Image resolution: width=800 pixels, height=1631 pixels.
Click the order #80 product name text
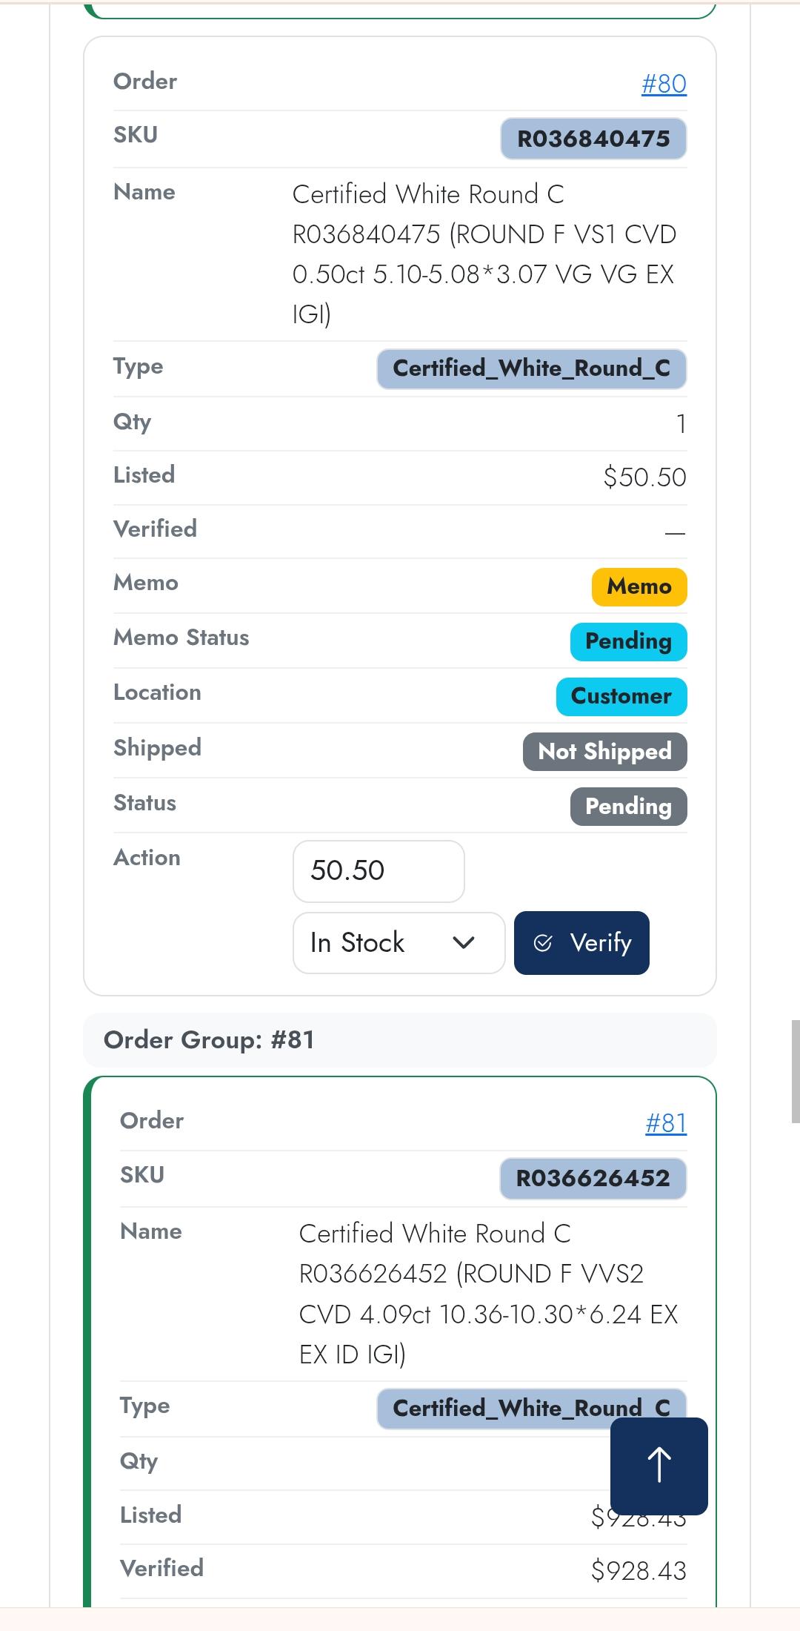[484, 254]
